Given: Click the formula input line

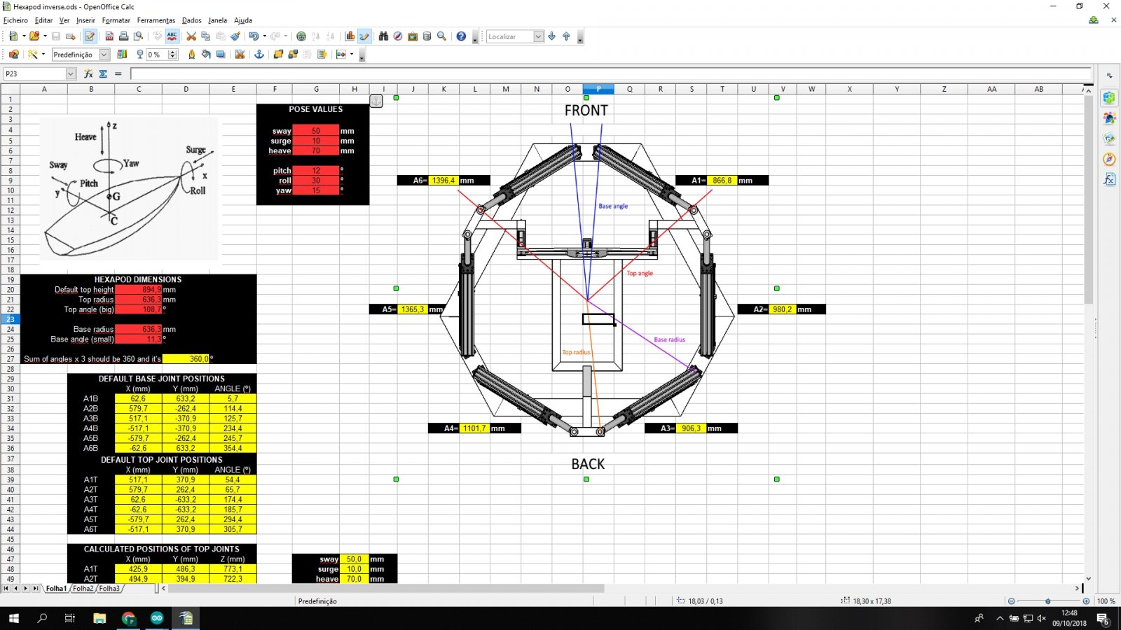Looking at the screenshot, I should [610, 73].
